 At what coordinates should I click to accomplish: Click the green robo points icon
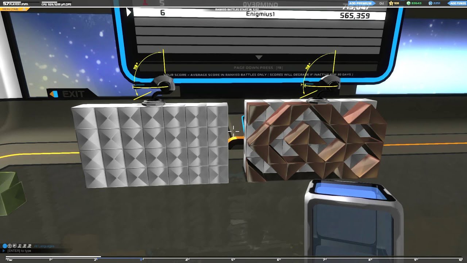pyautogui.click(x=409, y=3)
